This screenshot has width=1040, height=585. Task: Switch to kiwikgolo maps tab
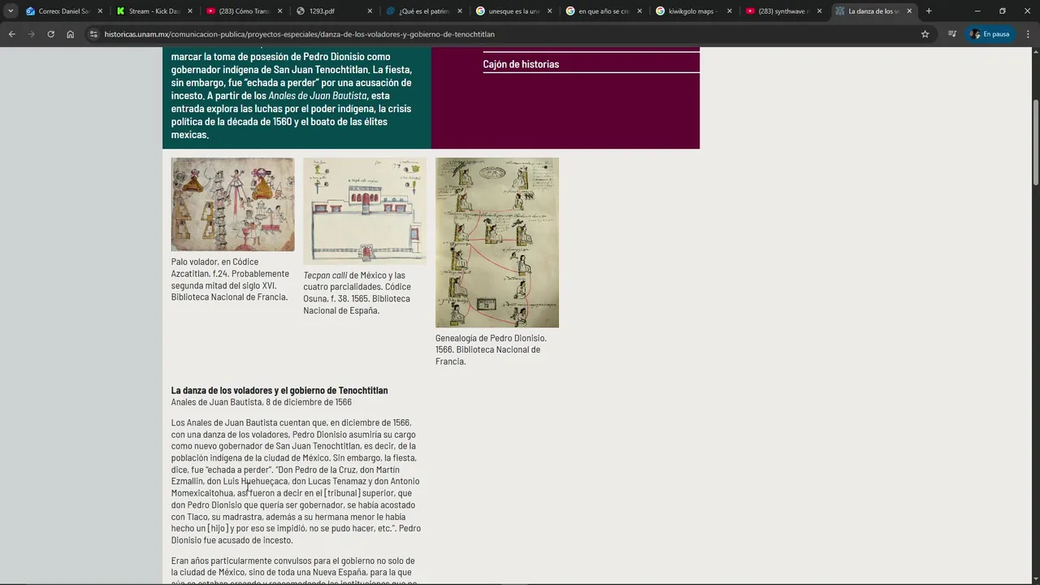click(695, 11)
